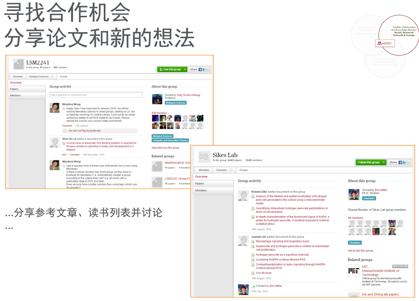
Task: Click document icon next to 'Quantifying intracellular hydrogen' paper
Action: pos(253,209)
